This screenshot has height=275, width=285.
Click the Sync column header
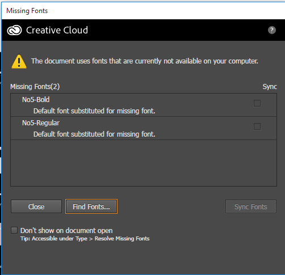click(270, 87)
